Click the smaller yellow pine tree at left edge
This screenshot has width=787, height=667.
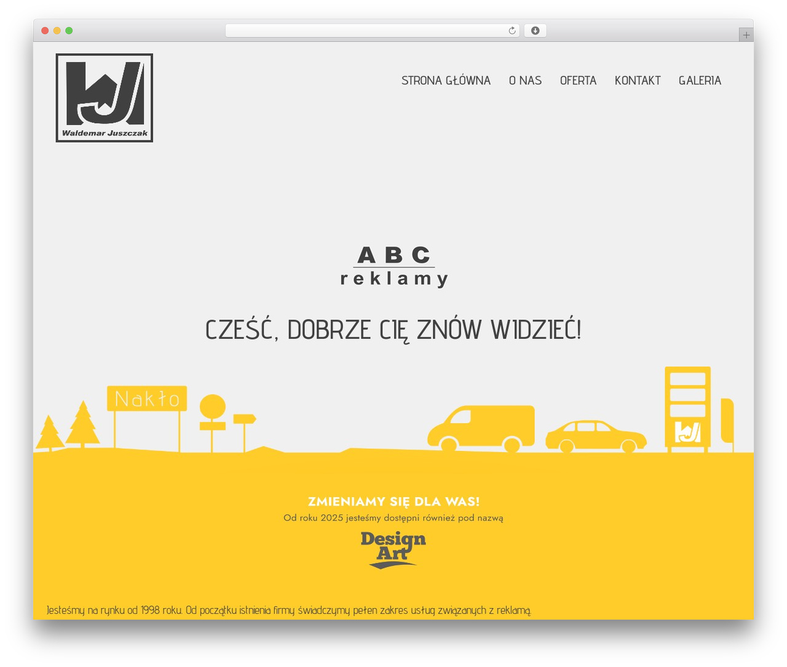coord(49,433)
